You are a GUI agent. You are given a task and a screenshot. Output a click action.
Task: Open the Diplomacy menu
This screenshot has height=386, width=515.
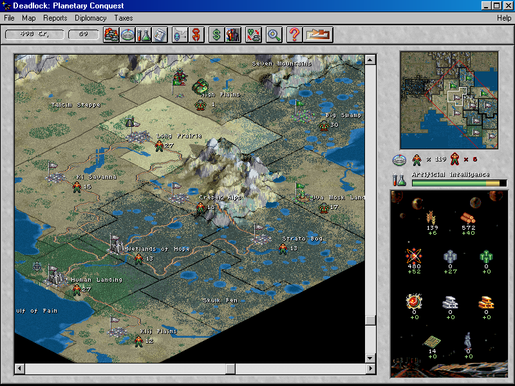91,18
